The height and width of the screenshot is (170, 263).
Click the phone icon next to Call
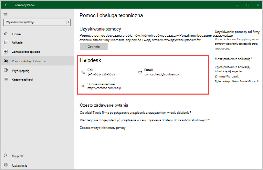(x=83, y=72)
